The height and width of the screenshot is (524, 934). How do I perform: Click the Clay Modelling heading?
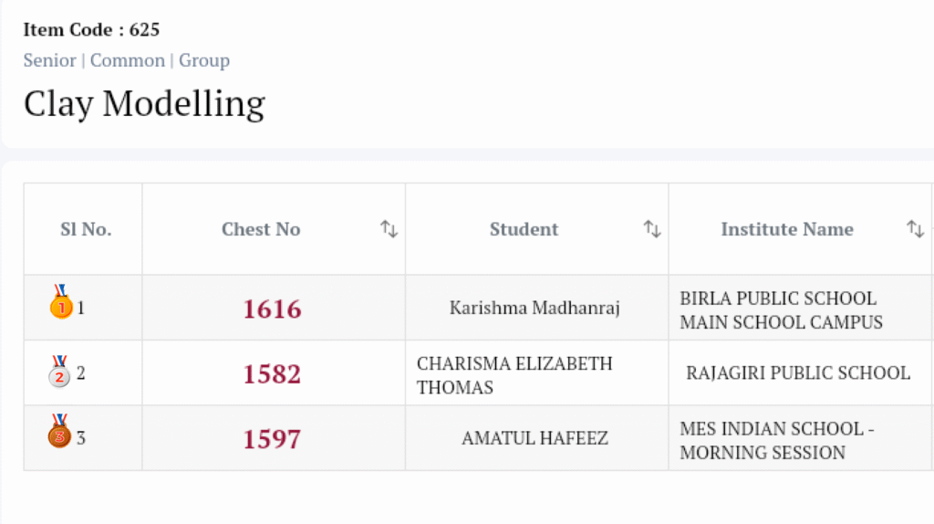point(144,104)
